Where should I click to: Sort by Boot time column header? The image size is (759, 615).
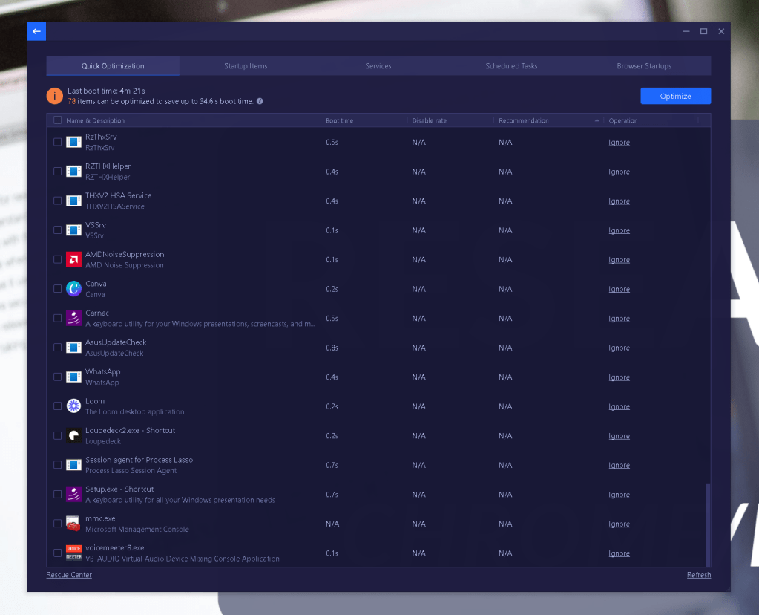[339, 120]
